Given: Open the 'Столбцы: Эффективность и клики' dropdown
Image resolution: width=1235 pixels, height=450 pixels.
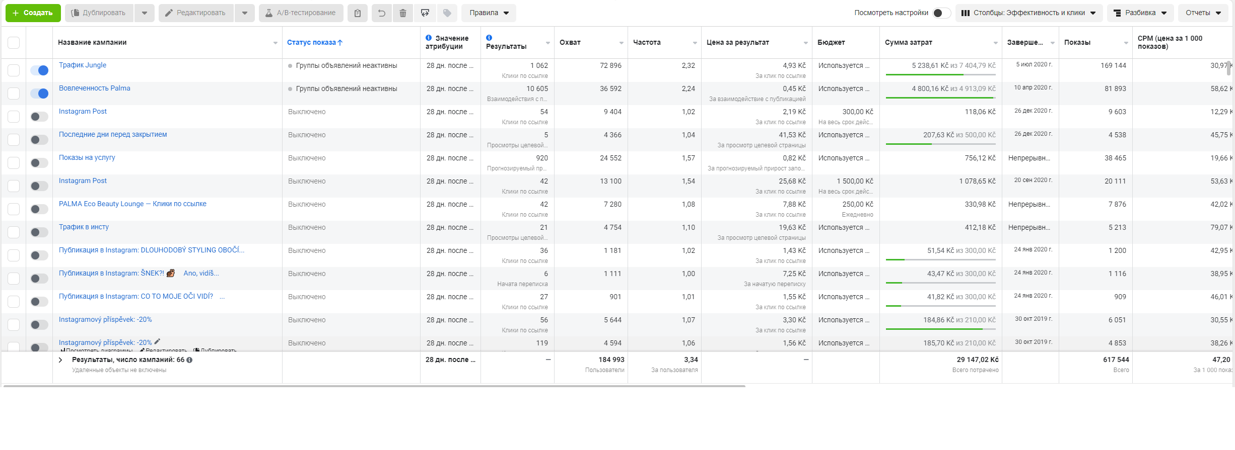Looking at the screenshot, I should point(1028,13).
